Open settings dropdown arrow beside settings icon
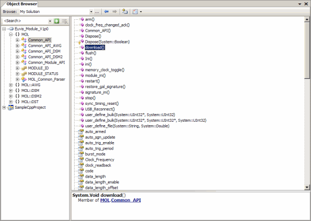 click(141, 12)
